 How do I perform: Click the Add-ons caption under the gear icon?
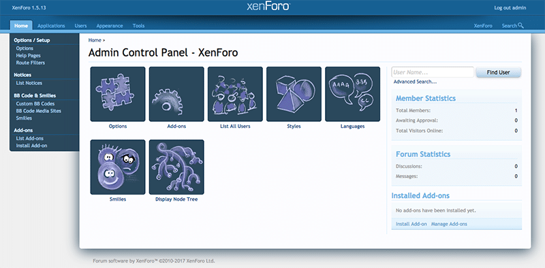tap(176, 127)
